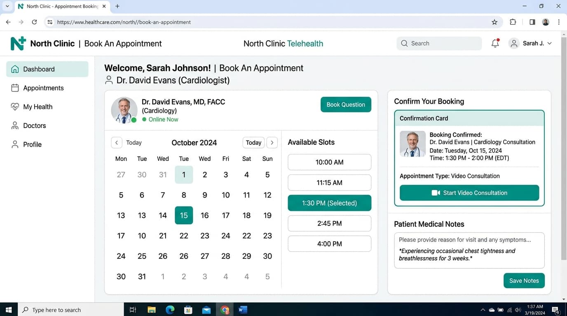Click the page vertical scrollbar
This screenshot has width=567, height=316.
click(x=564, y=148)
